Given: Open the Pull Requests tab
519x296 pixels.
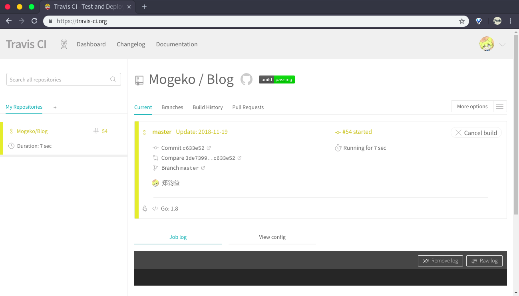Looking at the screenshot, I should coord(248,107).
